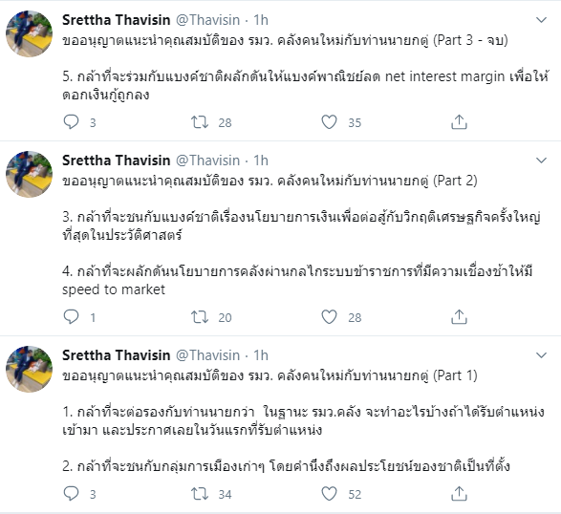Image resolution: width=561 pixels, height=514 pixels.
Task: Open the more-options chevron on Part 1 tweet
Action: click(x=541, y=355)
